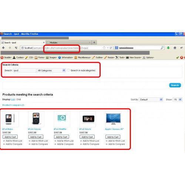The image size is (185, 185).
Task: Open the Sort By Default dropdown
Action: click(x=151, y=100)
